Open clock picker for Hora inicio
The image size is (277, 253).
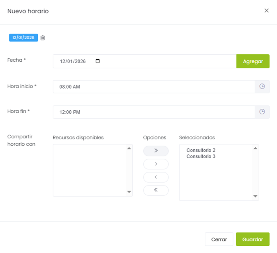coord(262,87)
